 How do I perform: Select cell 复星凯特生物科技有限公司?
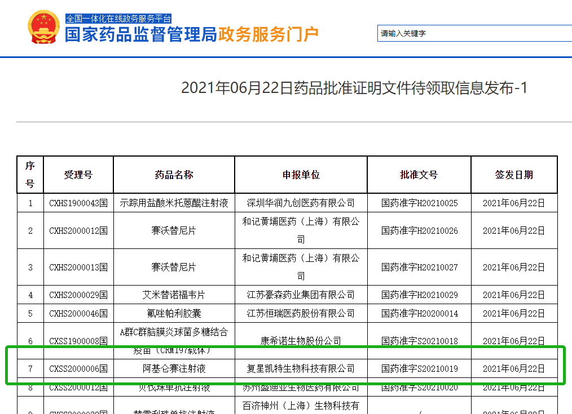(x=301, y=368)
